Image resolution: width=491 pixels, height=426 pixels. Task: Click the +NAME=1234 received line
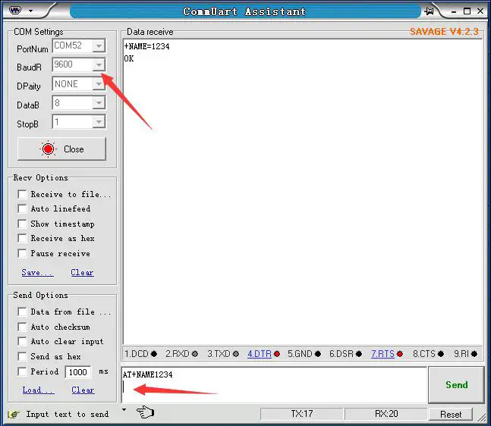point(147,46)
